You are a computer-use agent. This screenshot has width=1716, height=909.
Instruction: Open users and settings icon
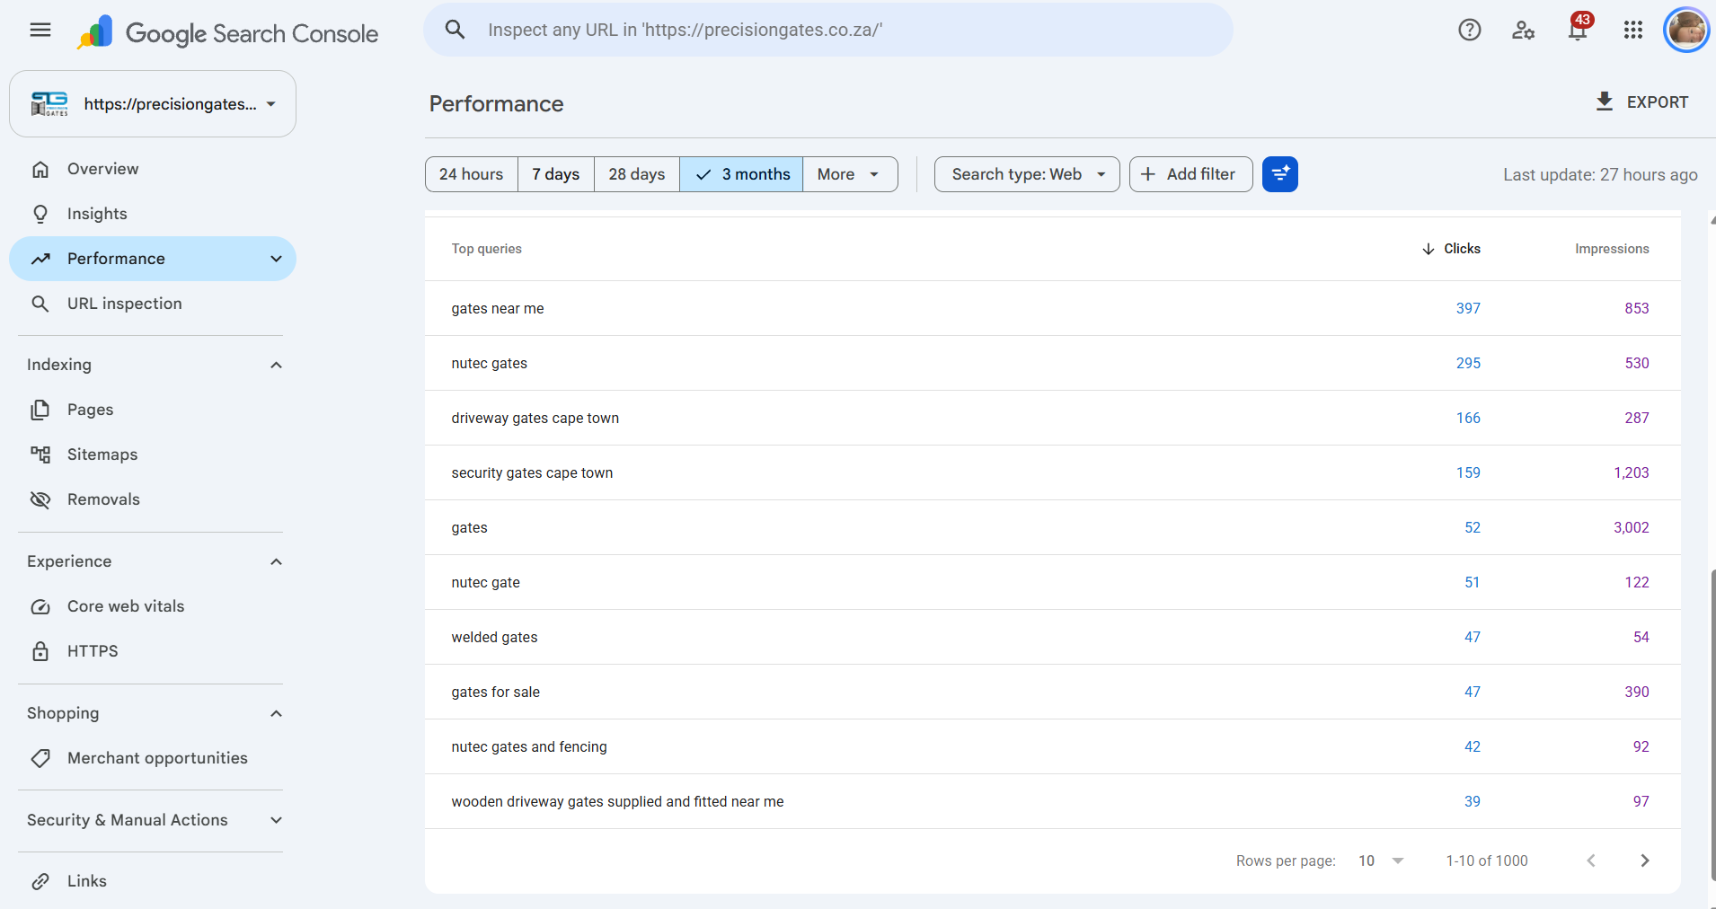click(x=1524, y=31)
